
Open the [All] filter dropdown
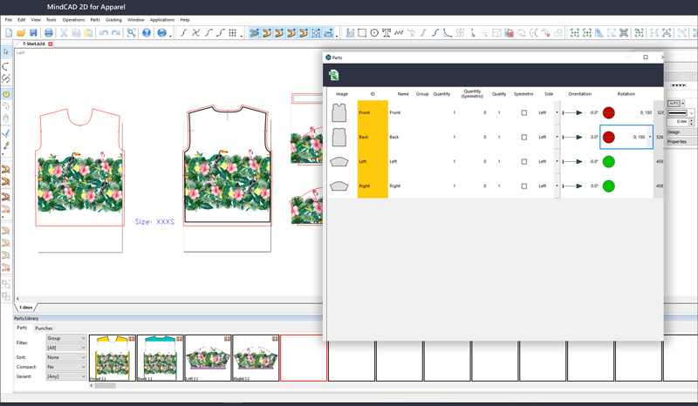point(66,348)
